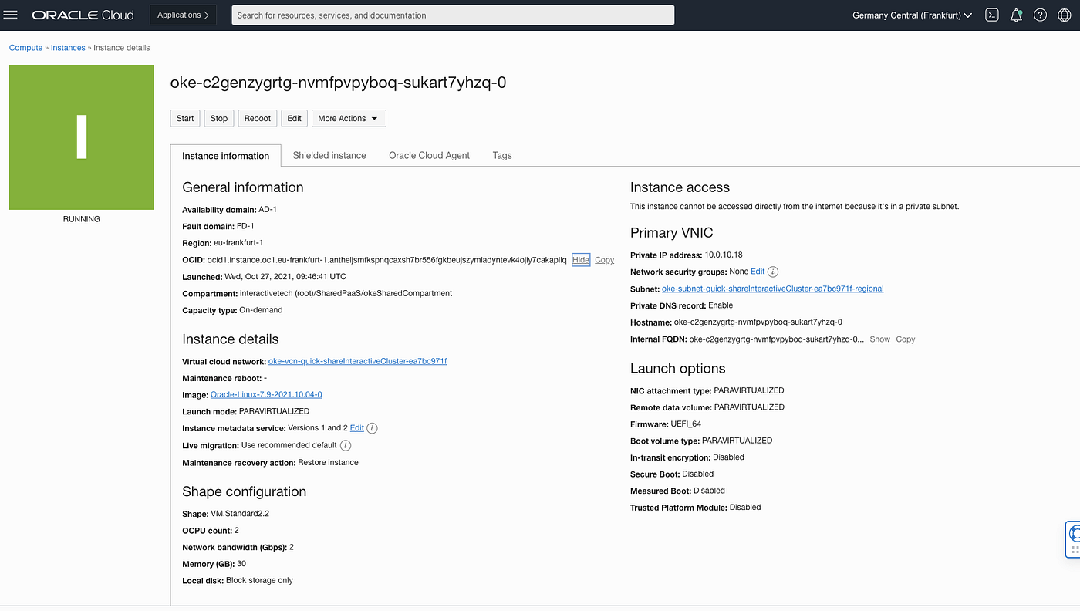
Task: Open the Oracle-Linux-7.9 image link
Action: [x=266, y=394]
